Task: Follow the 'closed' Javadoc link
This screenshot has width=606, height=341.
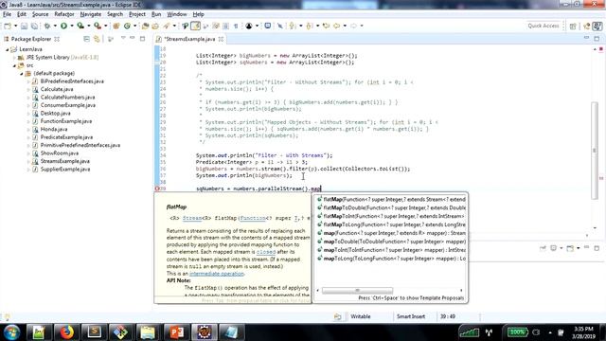Action: point(266,252)
